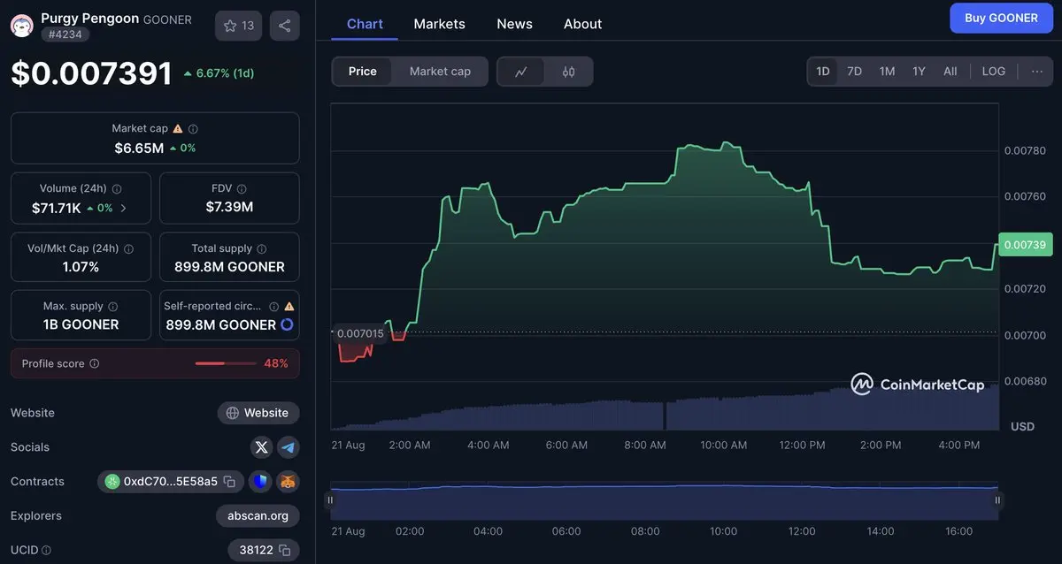Select the 1Y time range
1062x564 pixels.
(x=919, y=72)
